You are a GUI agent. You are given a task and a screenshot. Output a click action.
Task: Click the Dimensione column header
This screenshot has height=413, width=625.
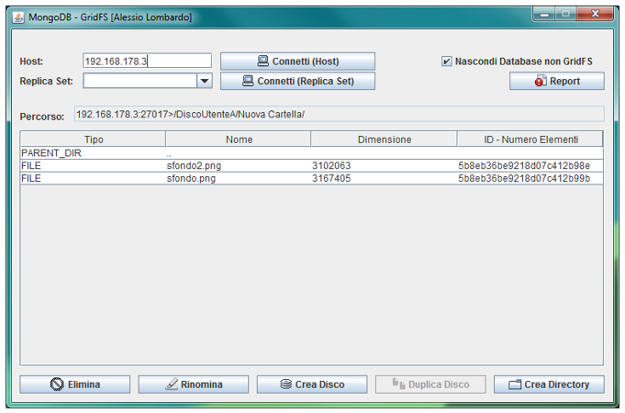pyautogui.click(x=385, y=140)
